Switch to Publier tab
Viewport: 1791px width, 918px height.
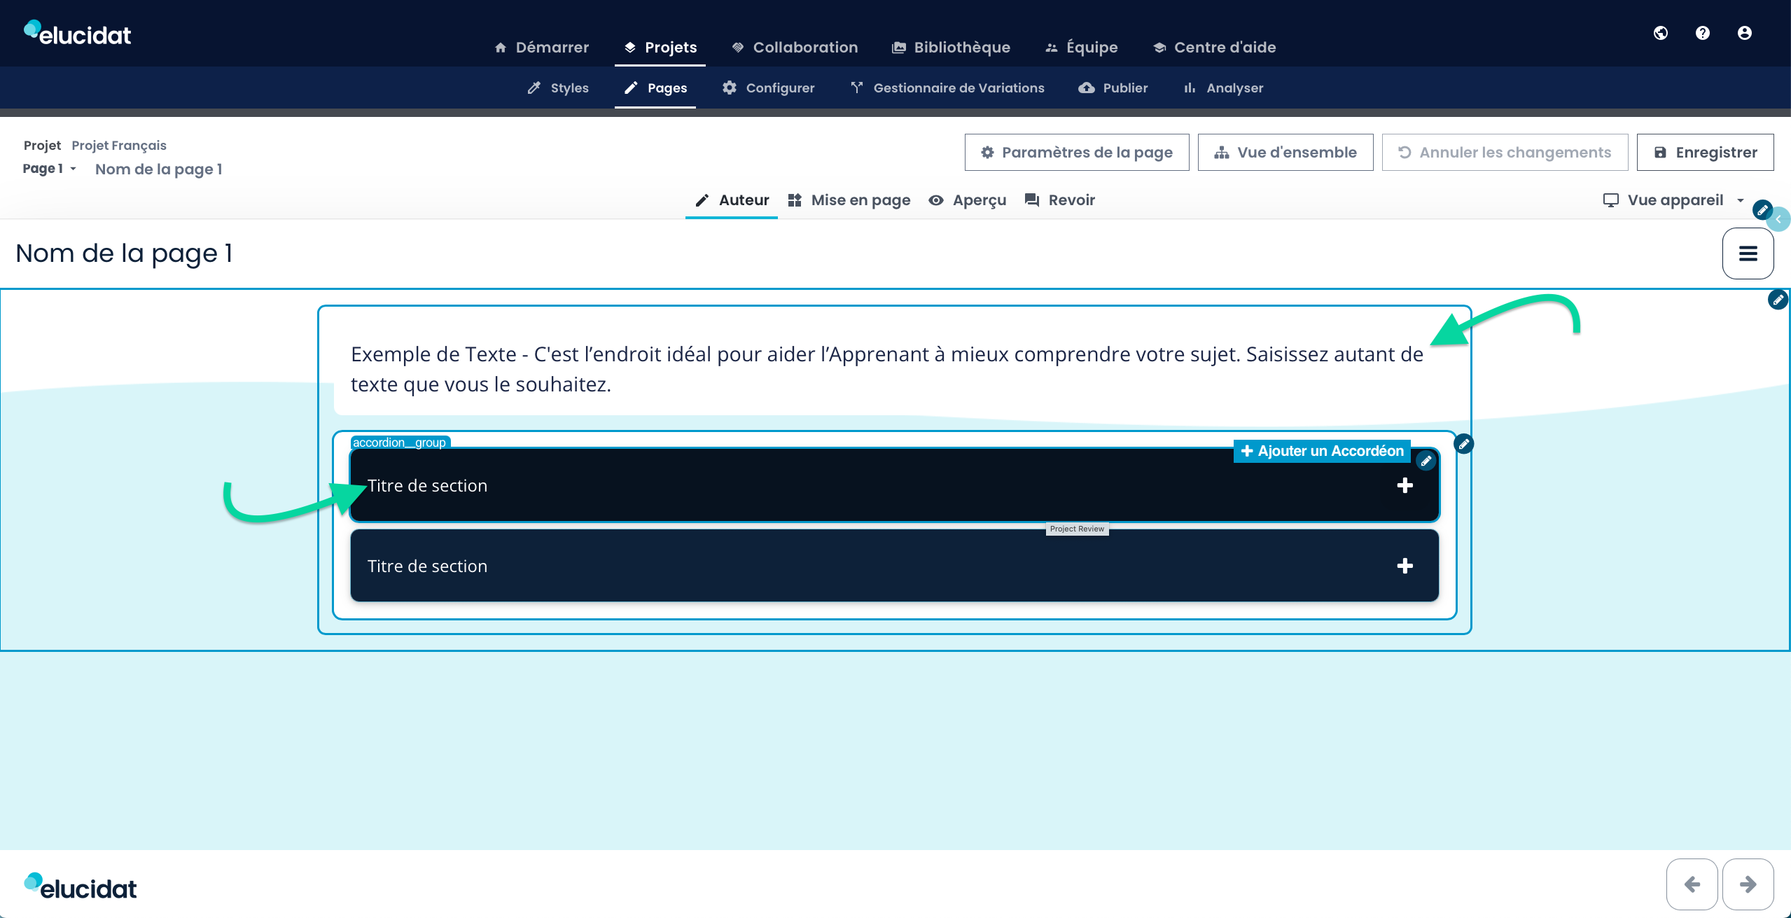coord(1113,88)
